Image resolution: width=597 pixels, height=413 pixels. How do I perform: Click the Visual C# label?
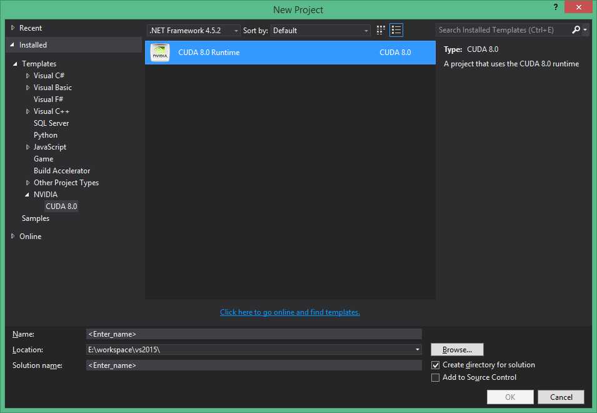pos(49,76)
